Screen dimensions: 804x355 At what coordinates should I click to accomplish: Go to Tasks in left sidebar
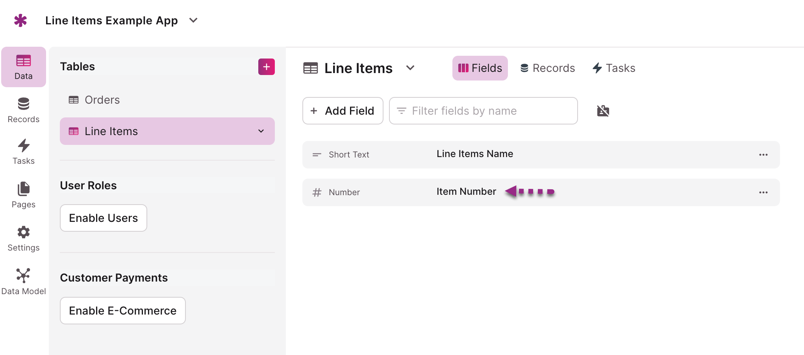pyautogui.click(x=24, y=152)
